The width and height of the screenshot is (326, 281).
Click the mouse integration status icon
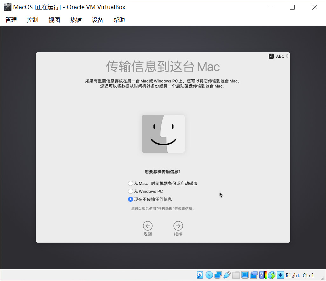pos(272,275)
